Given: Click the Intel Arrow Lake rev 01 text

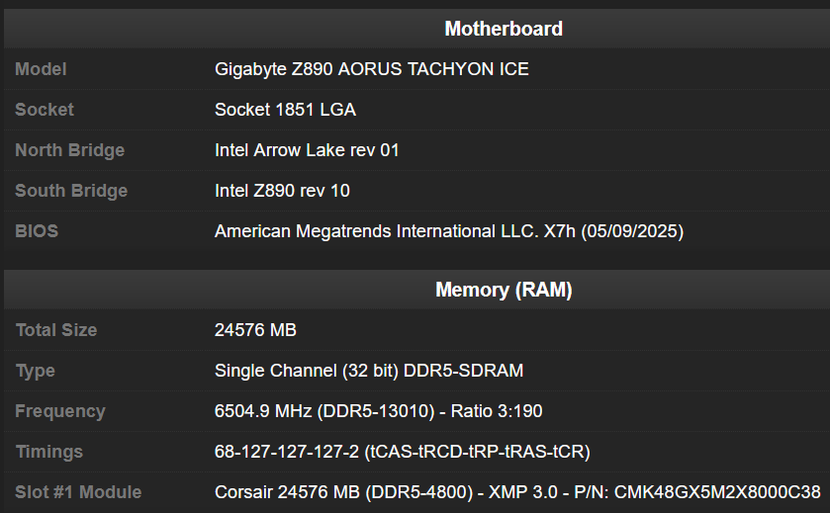Looking at the screenshot, I should tap(307, 150).
